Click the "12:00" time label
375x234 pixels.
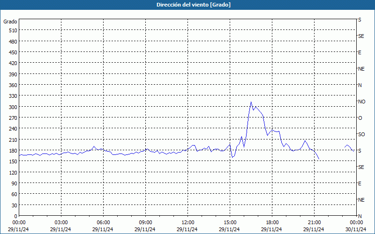click(188, 223)
